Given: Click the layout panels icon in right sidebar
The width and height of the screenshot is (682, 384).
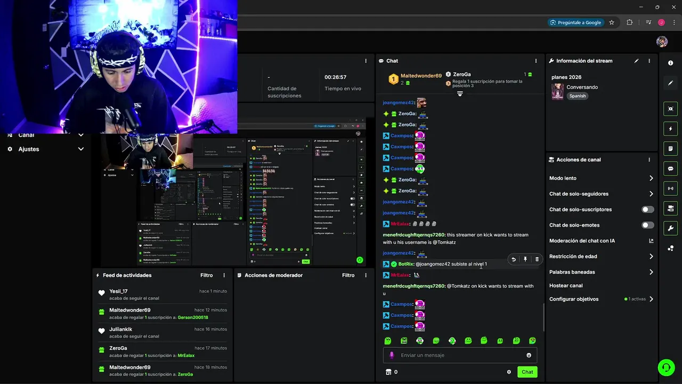Looking at the screenshot, I should click(670, 208).
